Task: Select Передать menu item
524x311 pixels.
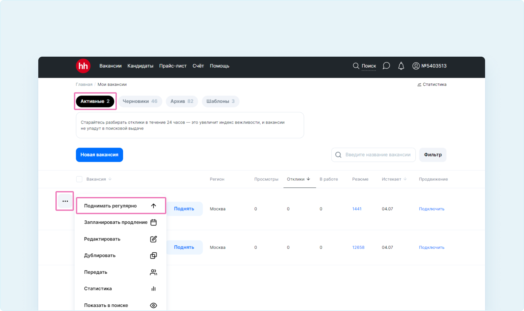Action: [x=121, y=272]
